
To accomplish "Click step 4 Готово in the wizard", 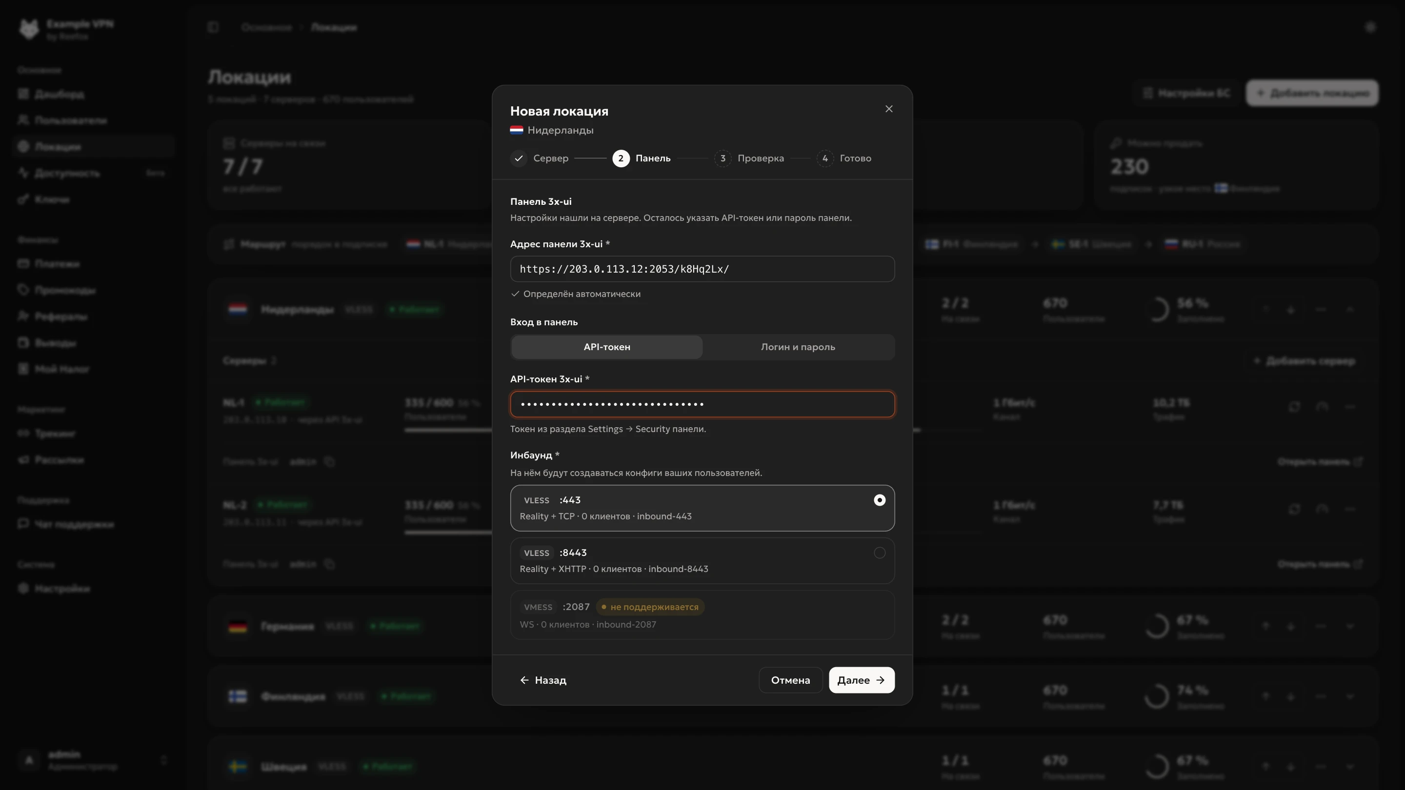I will point(844,158).
